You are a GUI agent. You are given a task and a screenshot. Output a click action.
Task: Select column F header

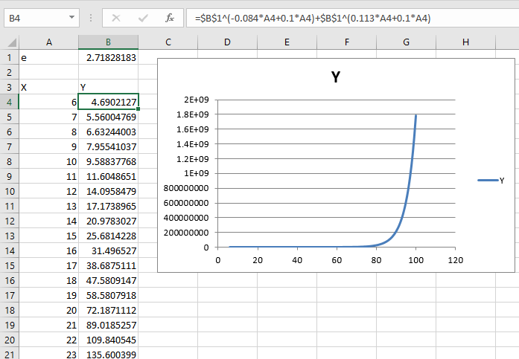346,42
